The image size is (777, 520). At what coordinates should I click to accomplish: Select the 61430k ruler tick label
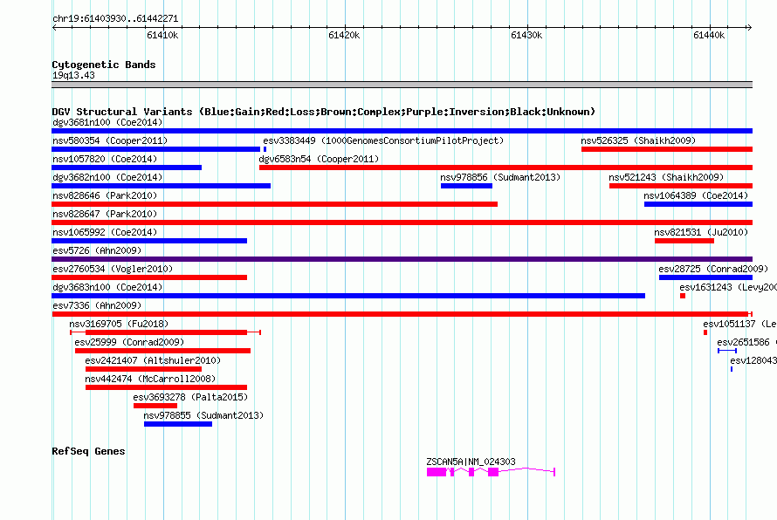pyautogui.click(x=526, y=35)
